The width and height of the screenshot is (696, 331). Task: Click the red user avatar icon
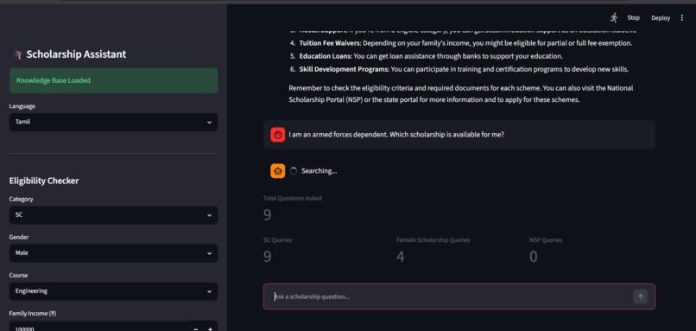278,135
